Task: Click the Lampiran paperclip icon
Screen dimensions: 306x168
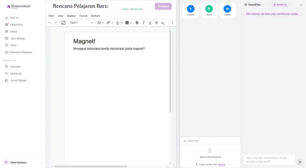Action: tap(185, 141)
